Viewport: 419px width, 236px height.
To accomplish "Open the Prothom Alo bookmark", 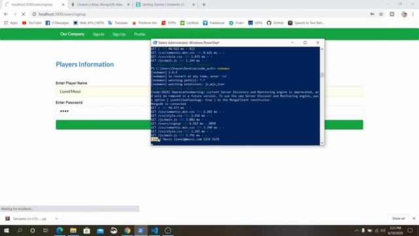I will tap(145, 23).
